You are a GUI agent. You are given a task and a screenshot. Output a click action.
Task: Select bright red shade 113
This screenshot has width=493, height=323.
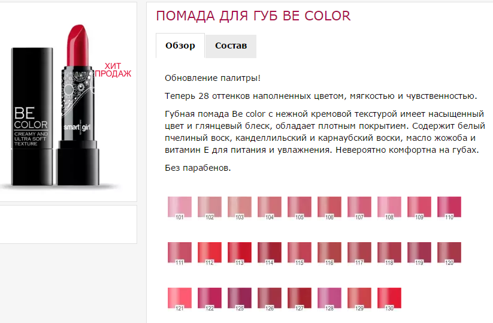[x=240, y=253]
